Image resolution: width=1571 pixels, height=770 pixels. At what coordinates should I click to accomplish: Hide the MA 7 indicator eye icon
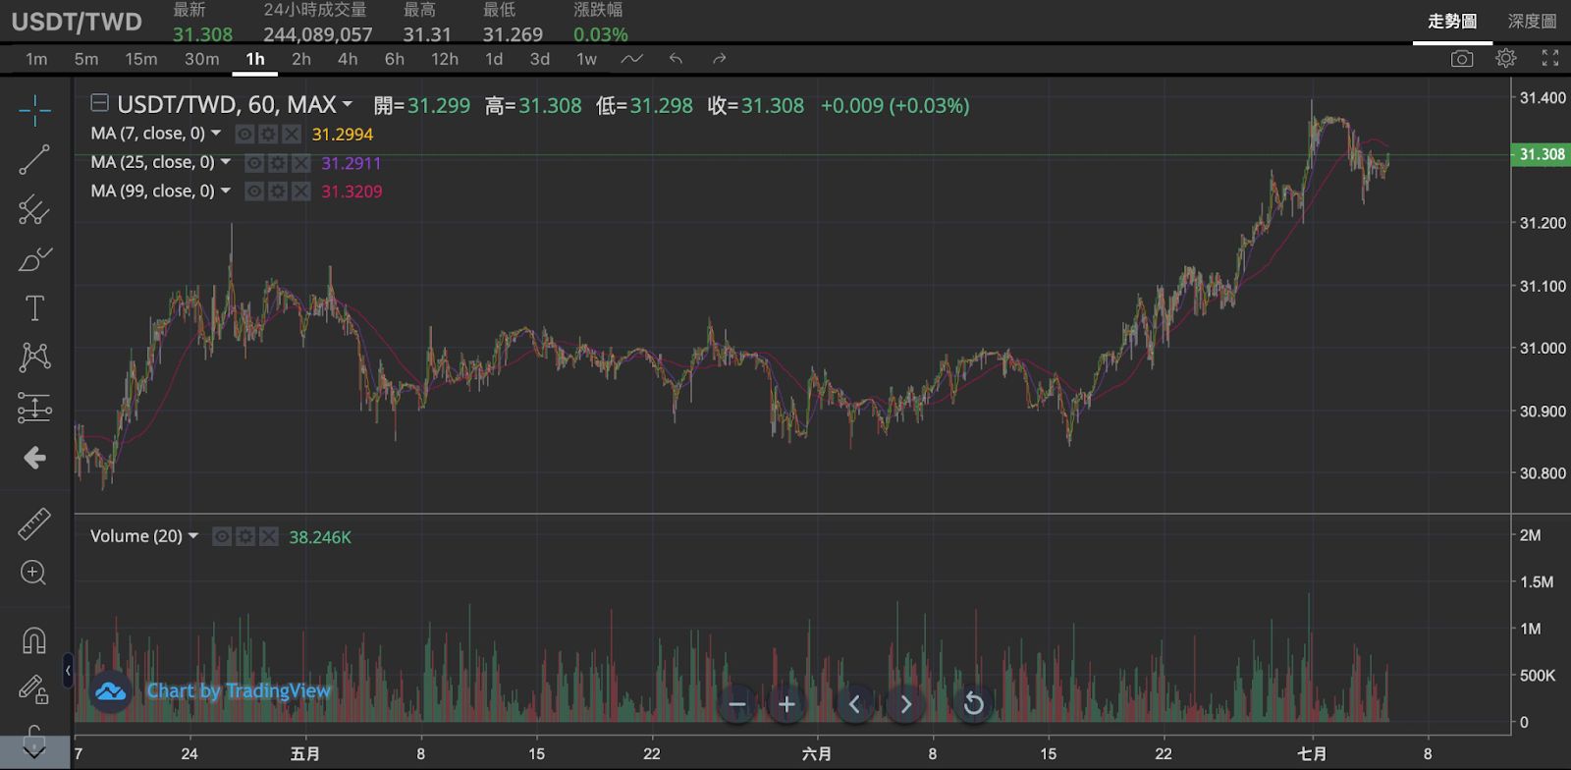click(244, 134)
